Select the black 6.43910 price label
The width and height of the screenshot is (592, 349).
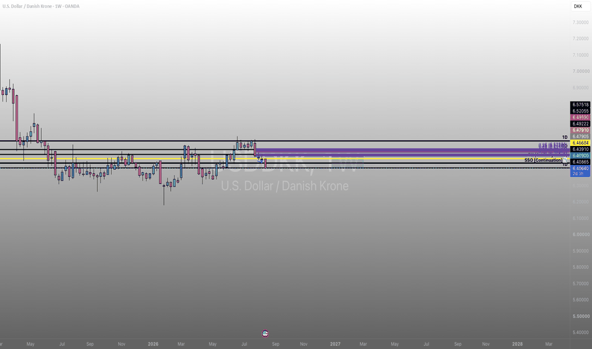[x=581, y=149]
